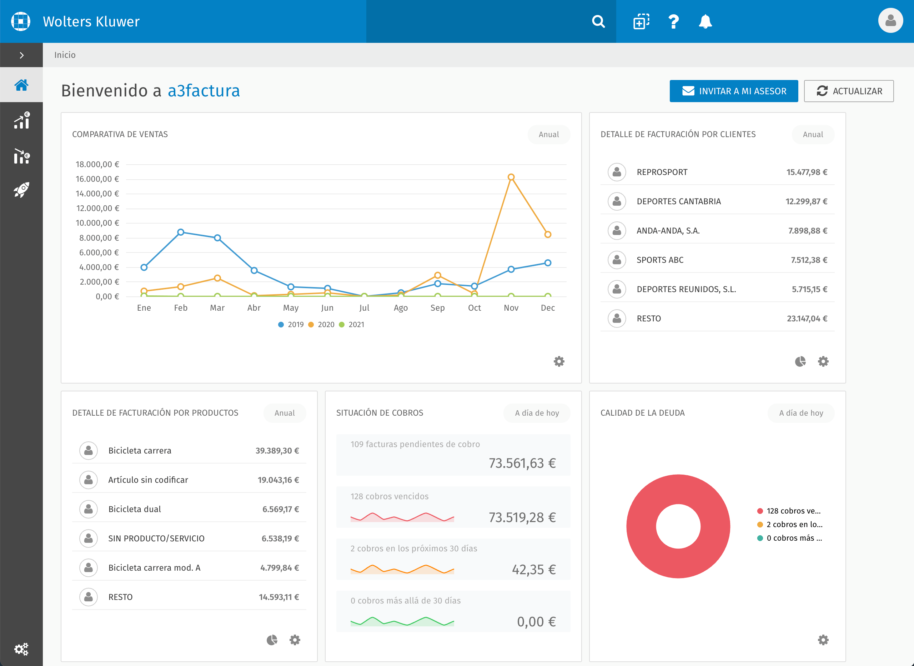This screenshot has height=666, width=914.
Task: Select DEPORTES REUNIDOS, S.L. client row
Action: [x=717, y=290]
